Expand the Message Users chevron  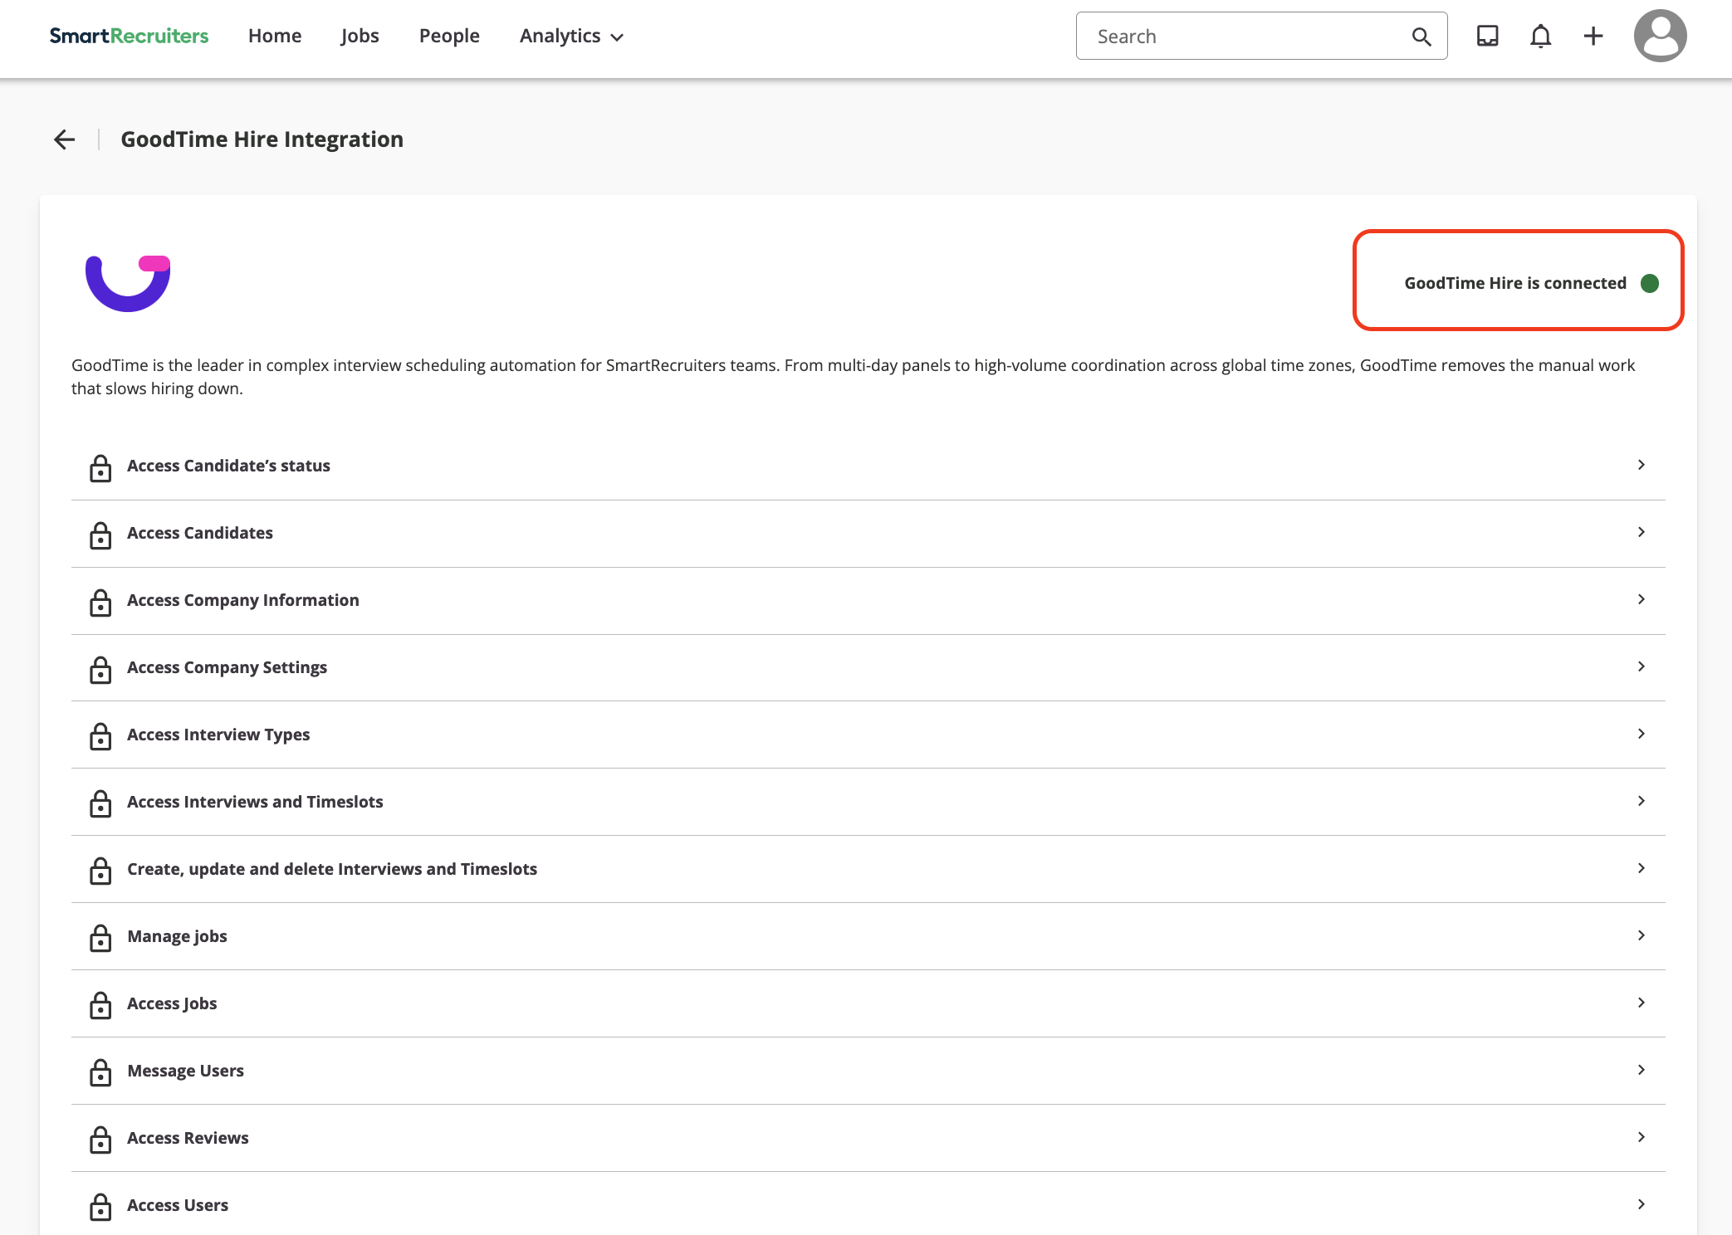click(1641, 1070)
